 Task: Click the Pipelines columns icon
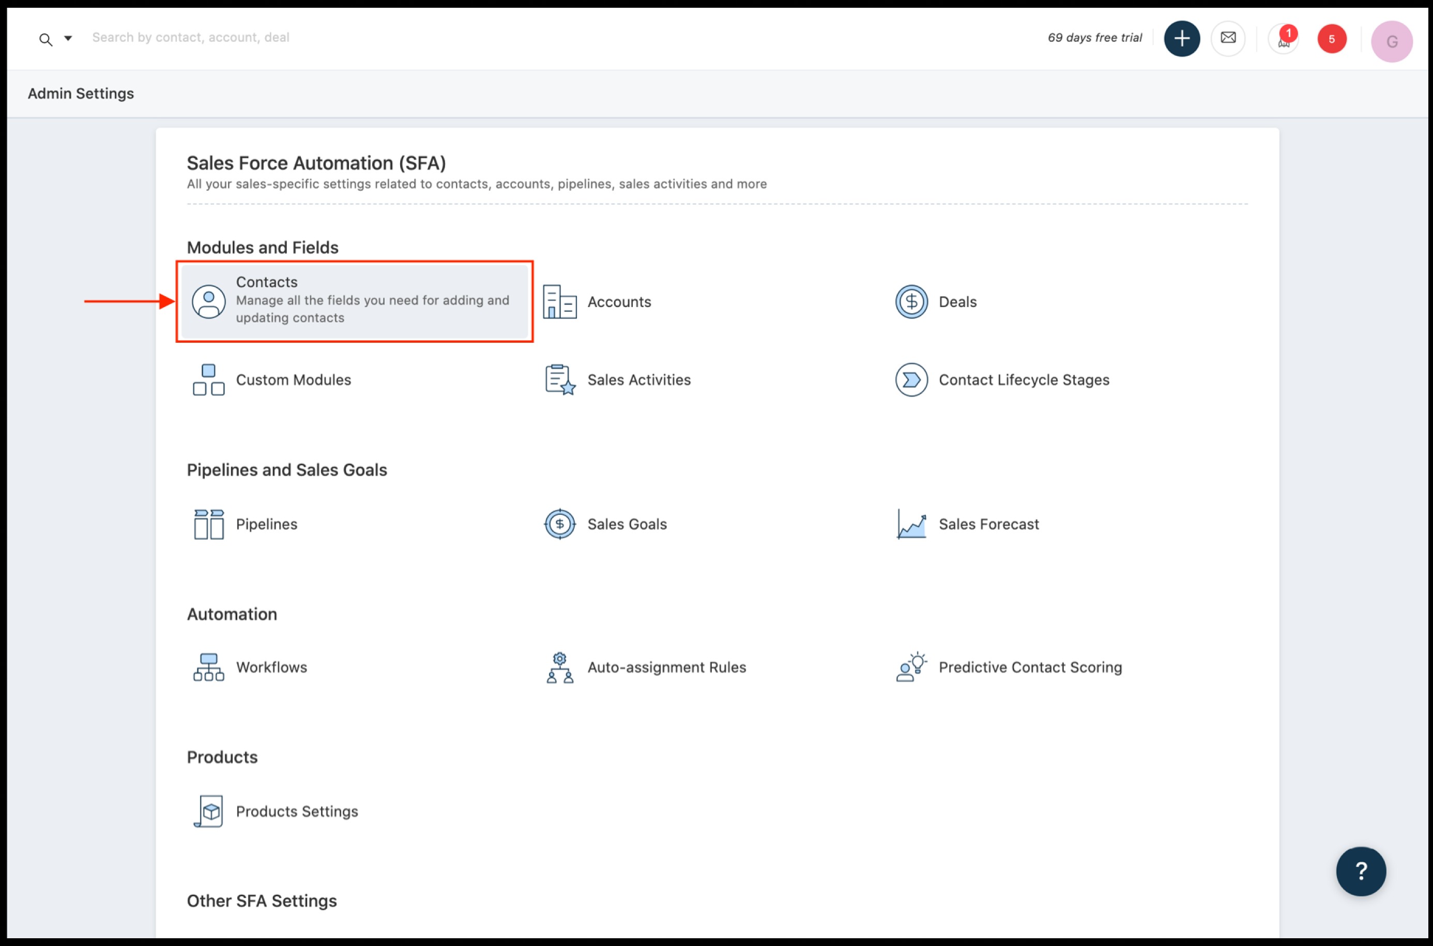[x=209, y=524]
